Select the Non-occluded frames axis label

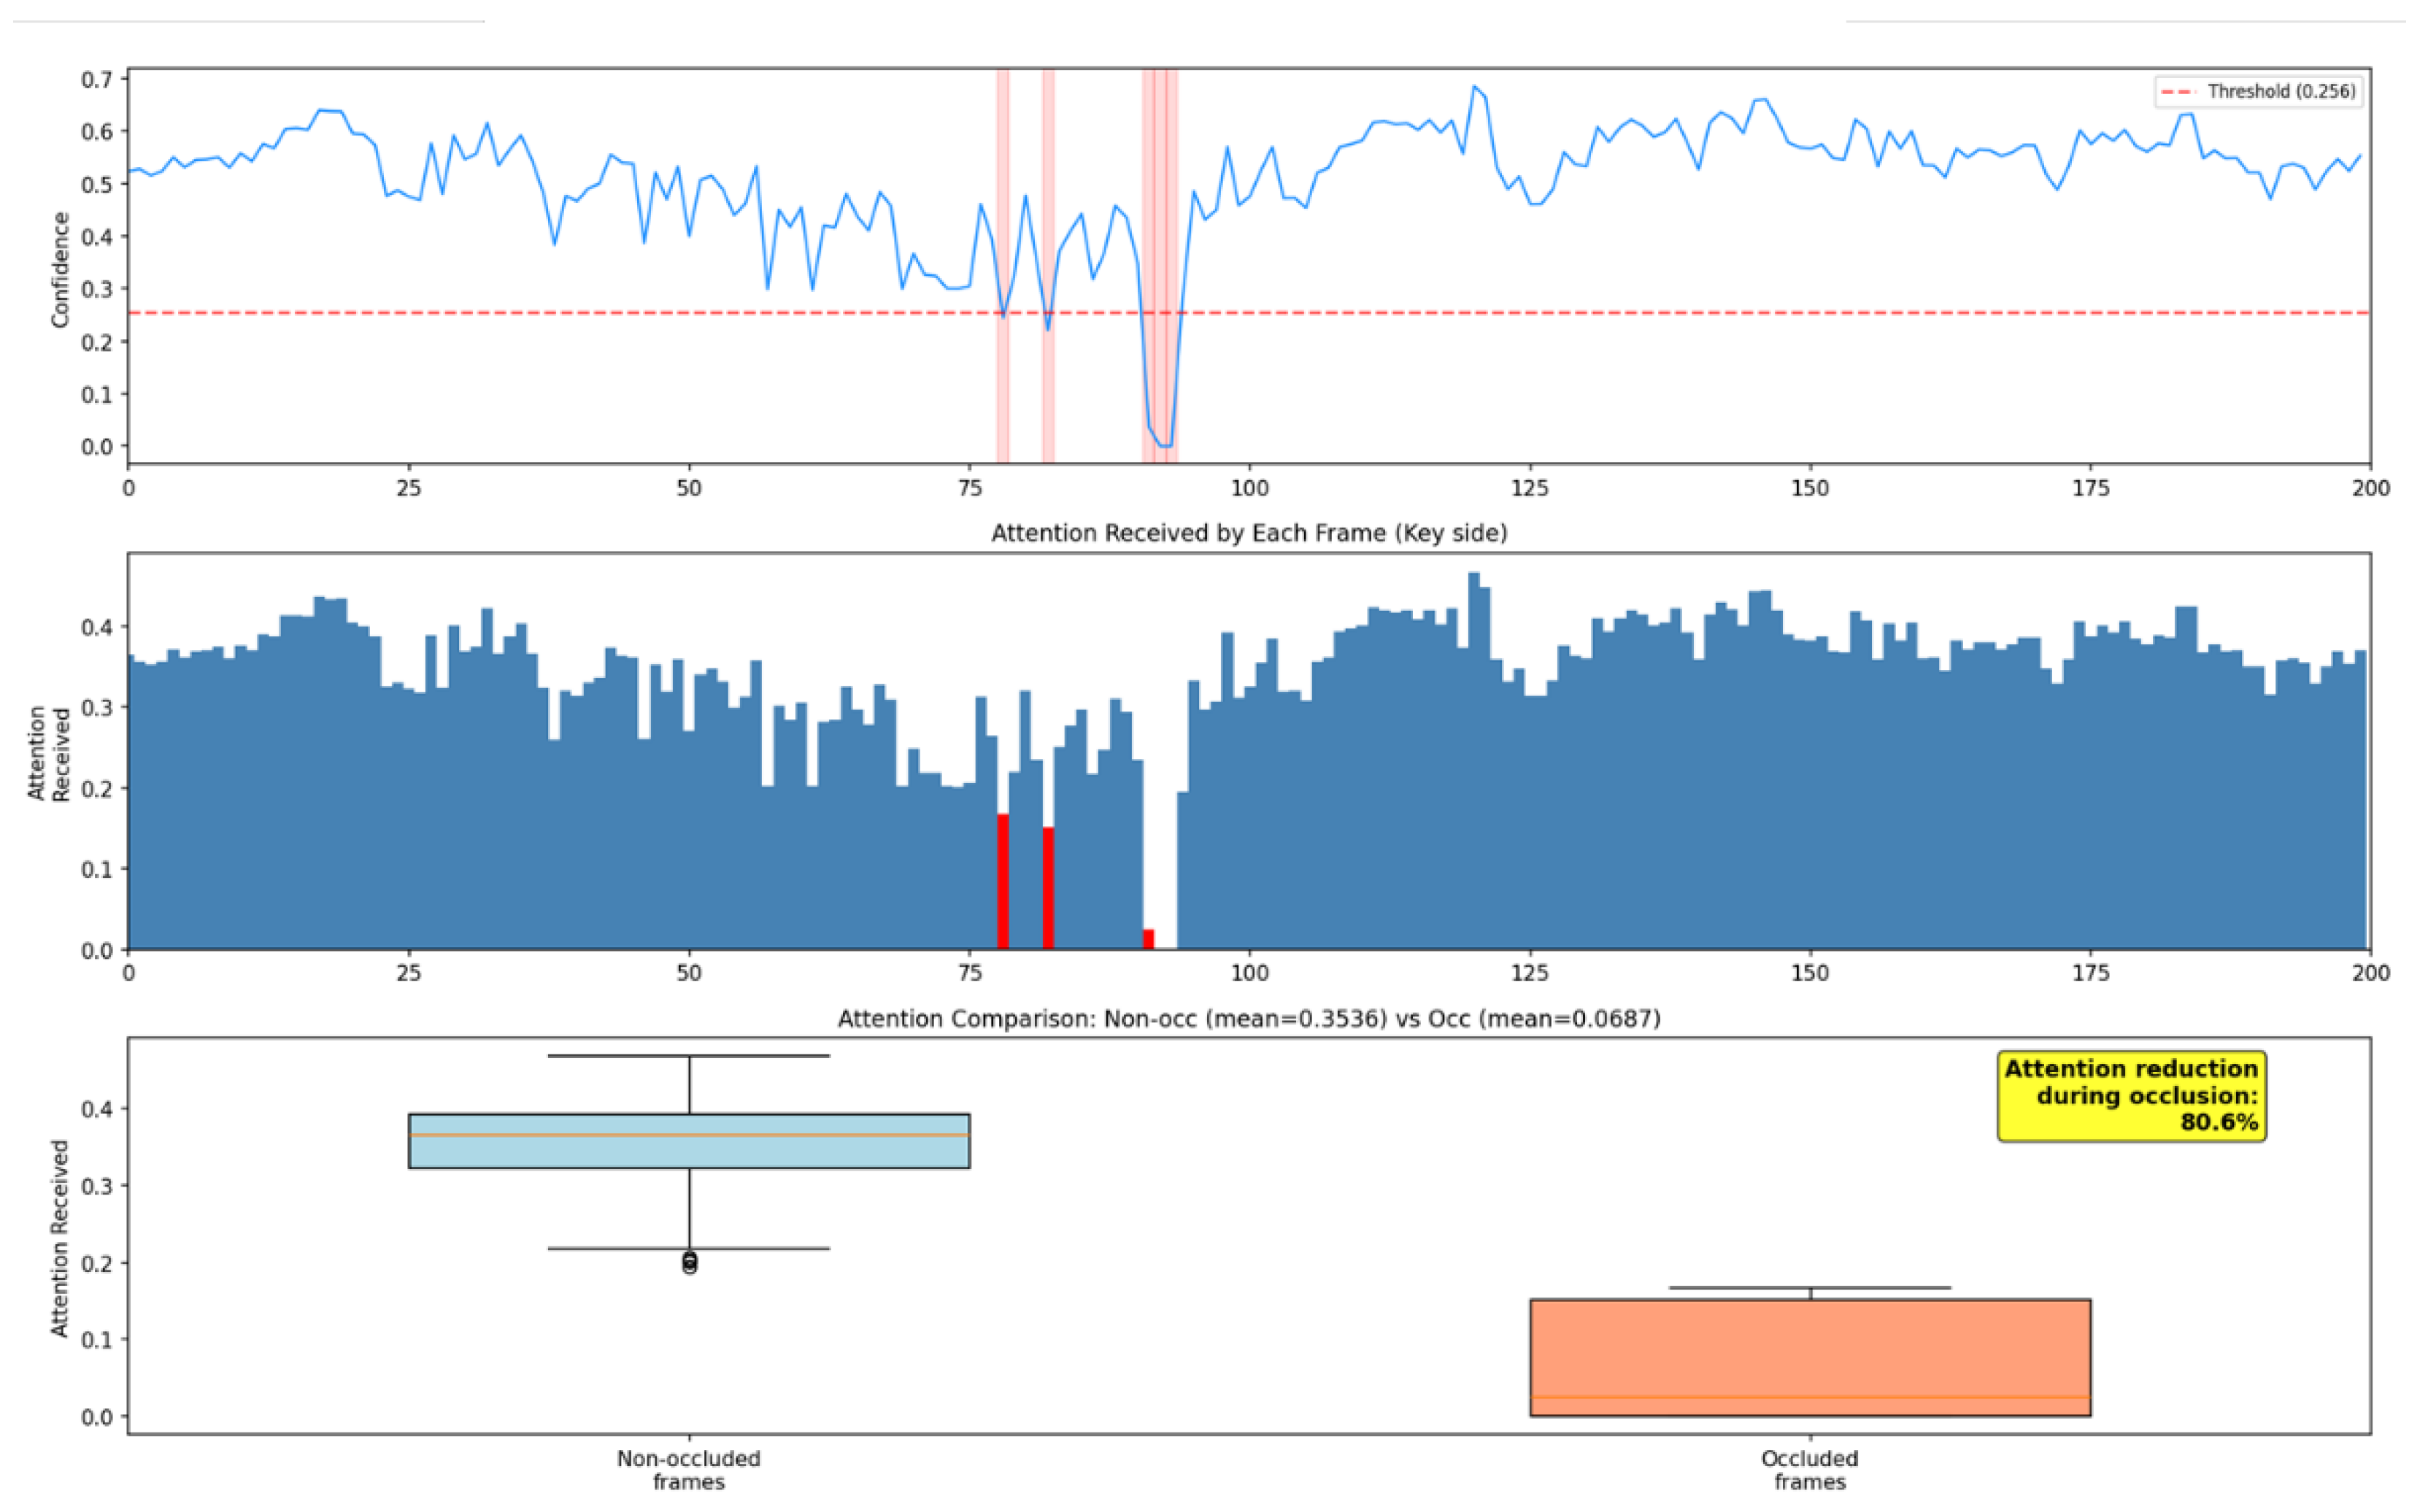688,1468
